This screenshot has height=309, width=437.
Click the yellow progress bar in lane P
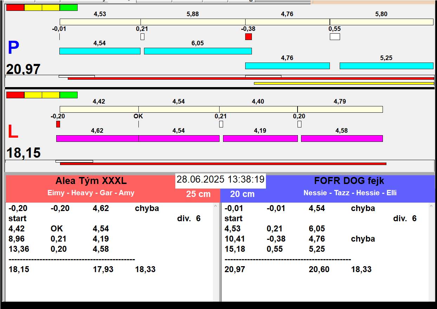click(344, 83)
